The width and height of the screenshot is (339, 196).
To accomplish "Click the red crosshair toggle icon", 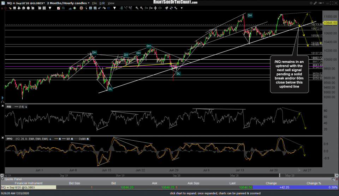I will point(5,8).
